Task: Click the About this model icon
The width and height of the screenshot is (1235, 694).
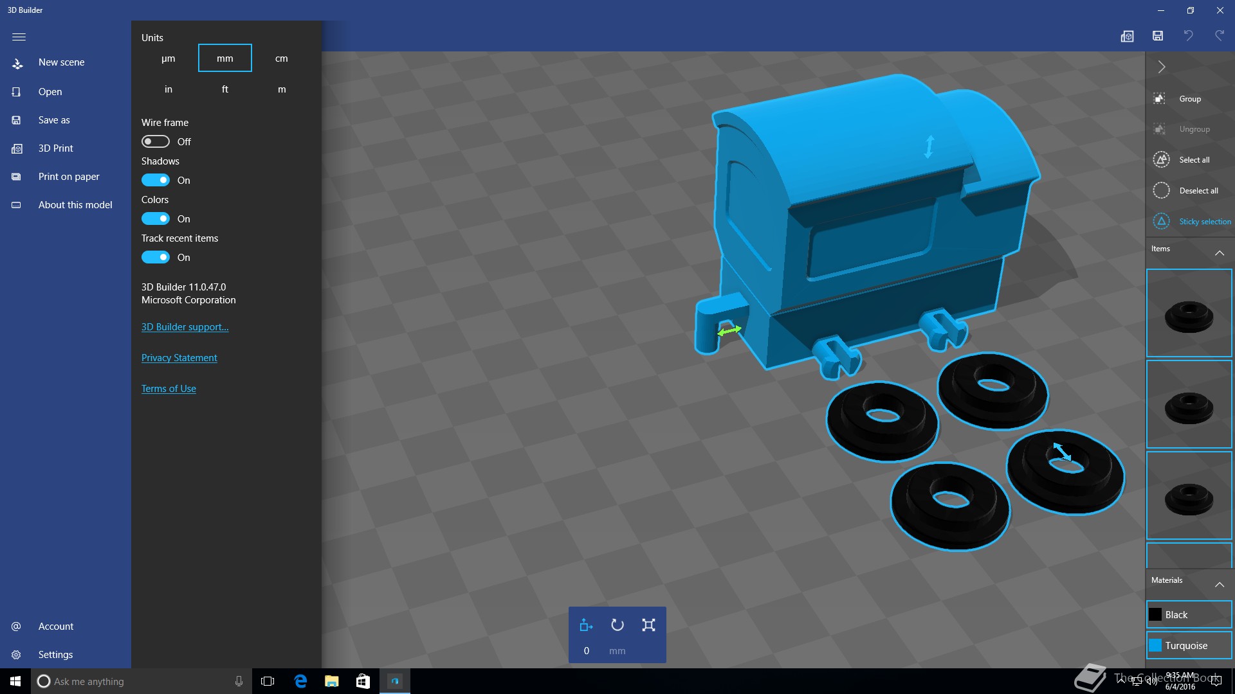Action: coord(17,205)
